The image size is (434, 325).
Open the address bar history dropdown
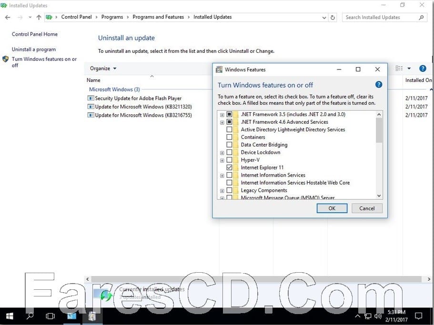324,18
